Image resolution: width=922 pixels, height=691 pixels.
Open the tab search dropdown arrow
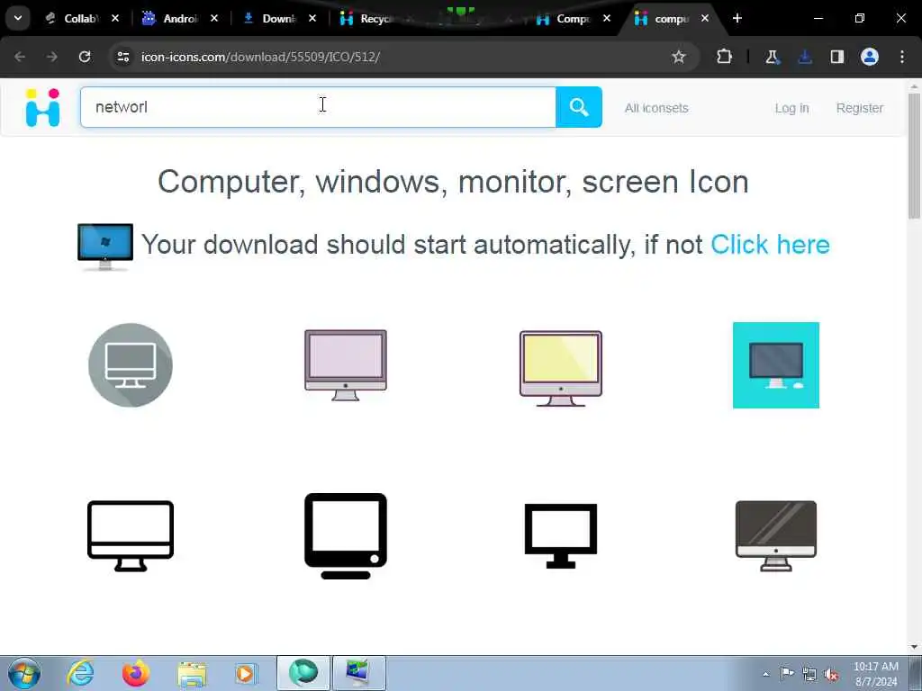(x=18, y=18)
